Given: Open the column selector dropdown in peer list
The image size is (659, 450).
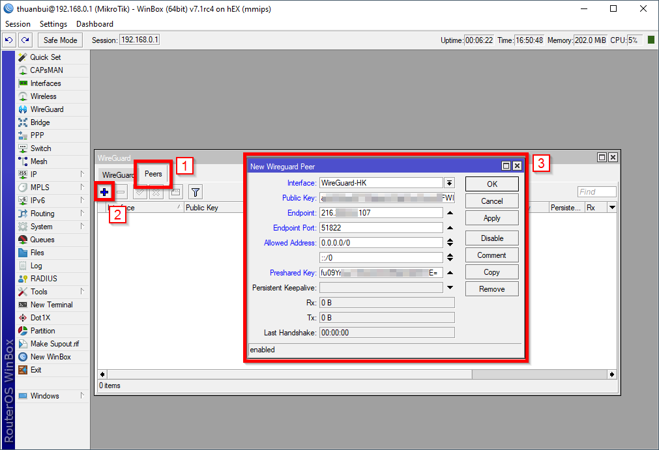Looking at the screenshot, I should (611, 208).
